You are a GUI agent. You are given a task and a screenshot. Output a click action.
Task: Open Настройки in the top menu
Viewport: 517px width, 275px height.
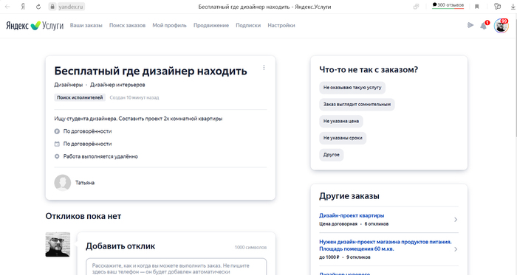tap(281, 25)
